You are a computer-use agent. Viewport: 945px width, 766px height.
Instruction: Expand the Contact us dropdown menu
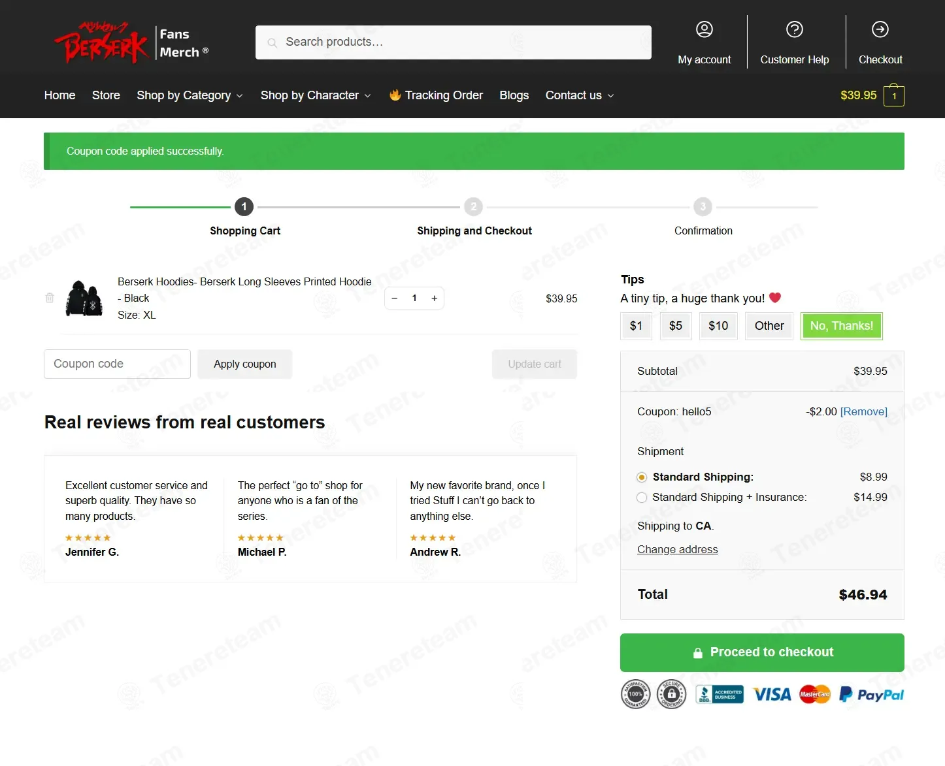[x=580, y=95]
